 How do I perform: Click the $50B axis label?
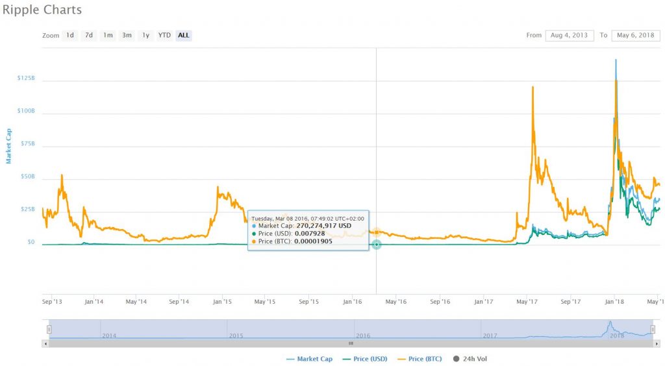[x=27, y=177]
